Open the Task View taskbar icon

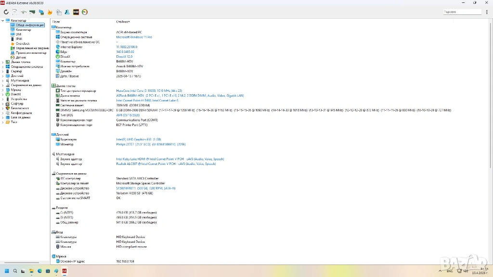(23, 271)
